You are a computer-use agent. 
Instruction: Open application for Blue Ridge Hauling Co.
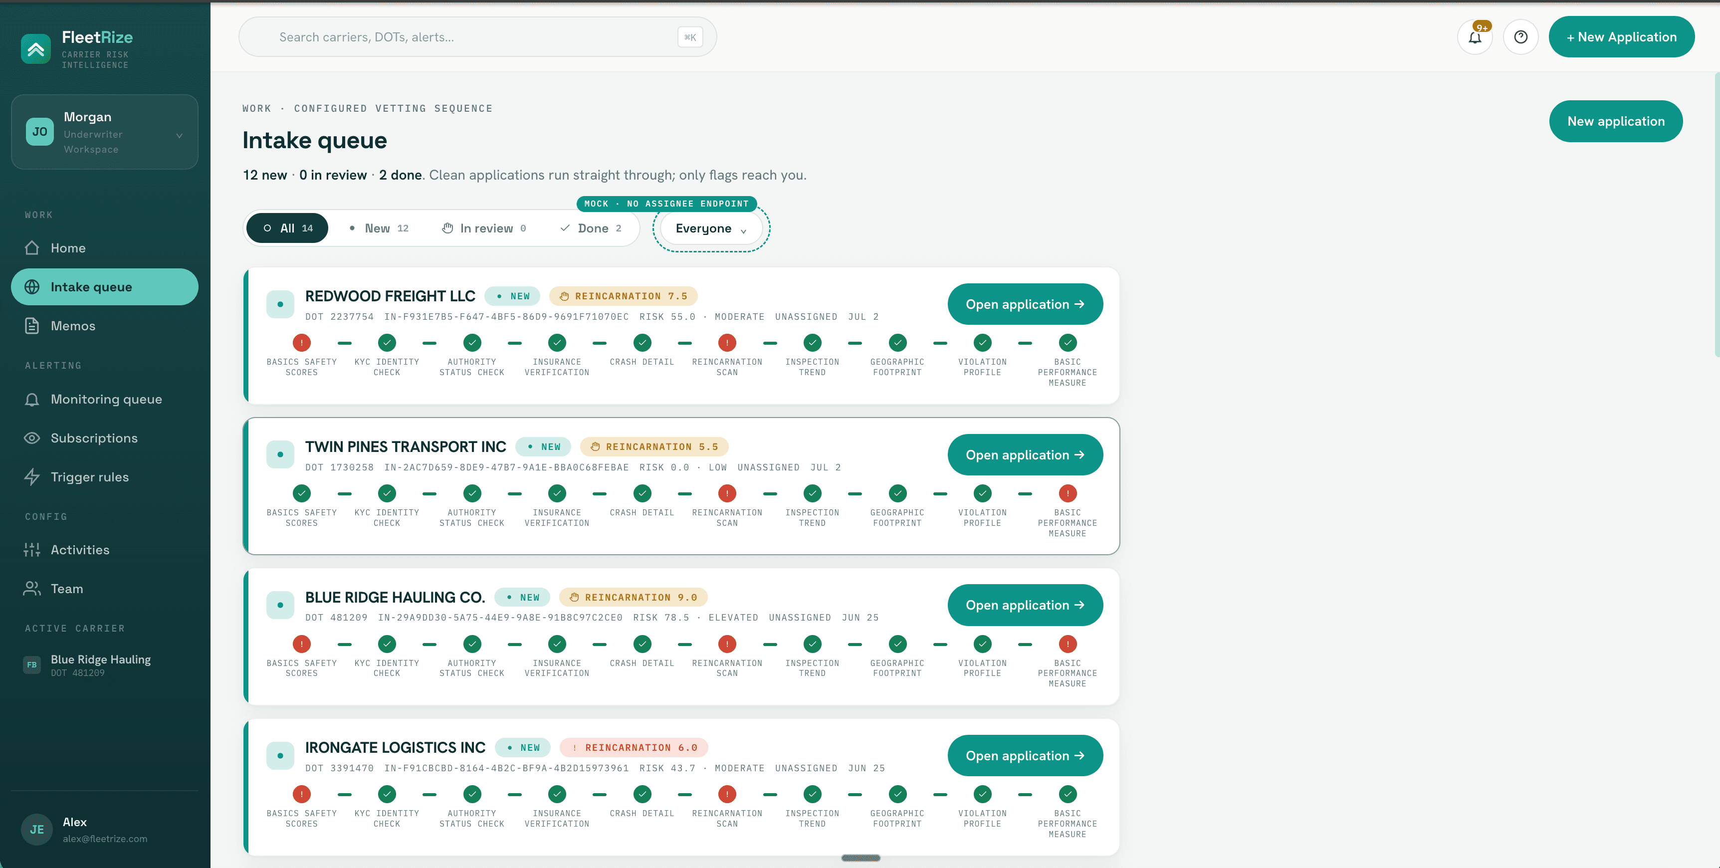1025,605
